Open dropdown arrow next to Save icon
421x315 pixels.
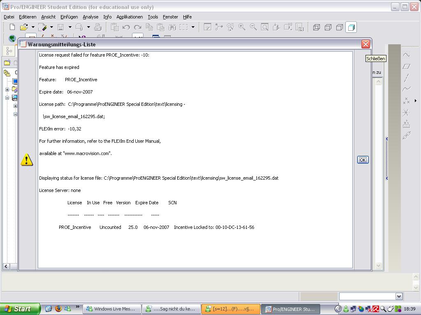[70, 27]
